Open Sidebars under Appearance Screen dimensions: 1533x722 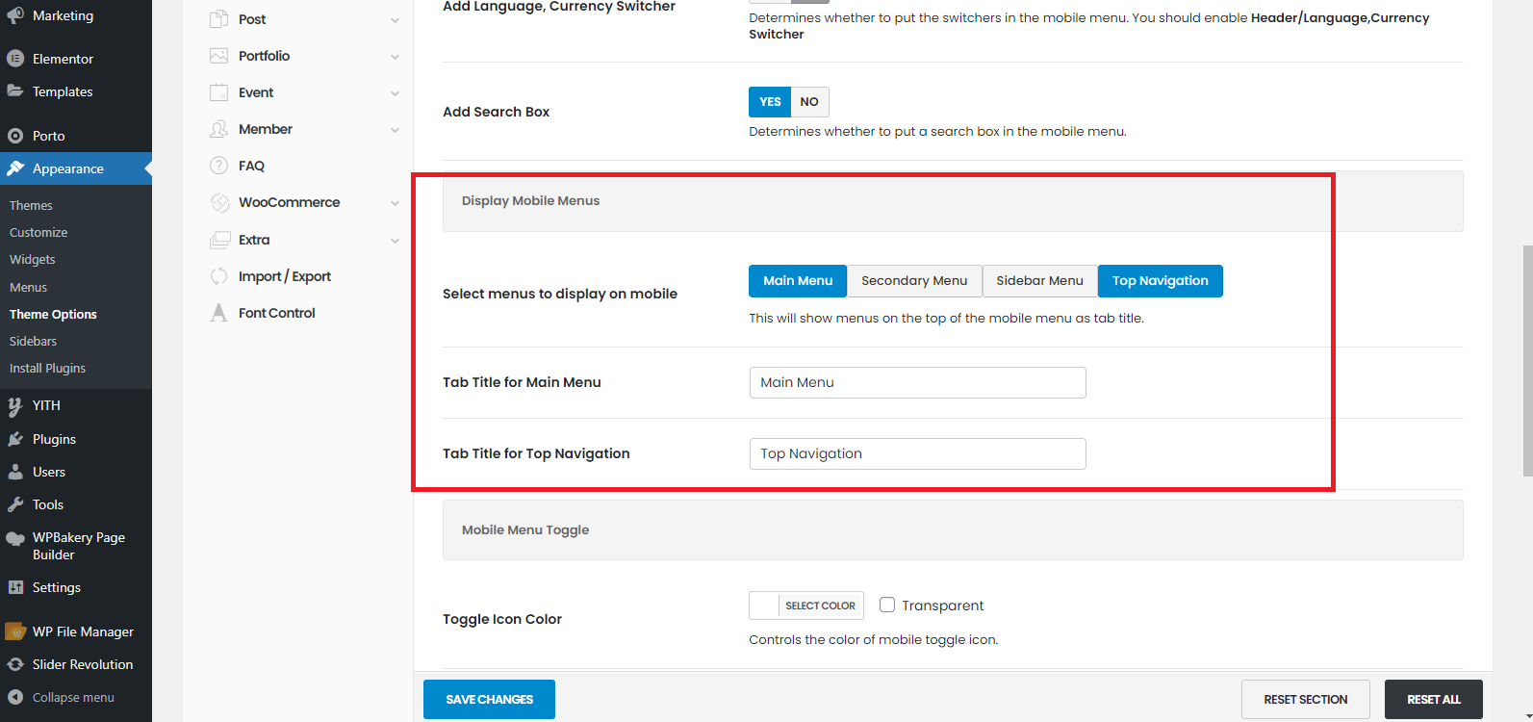(x=33, y=341)
